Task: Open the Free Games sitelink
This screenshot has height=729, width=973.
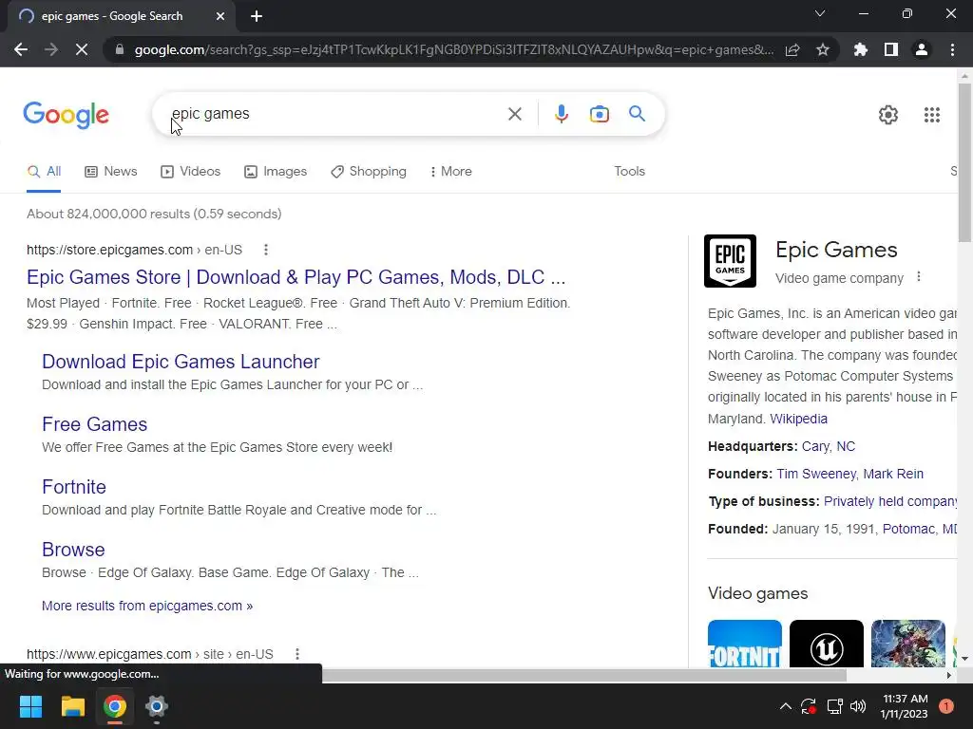Action: click(x=94, y=424)
